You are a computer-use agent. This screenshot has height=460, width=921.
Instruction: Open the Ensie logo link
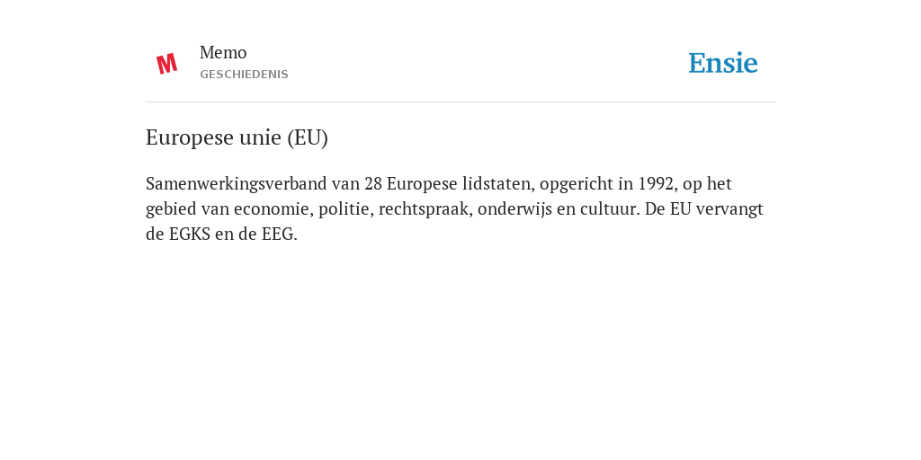[722, 64]
